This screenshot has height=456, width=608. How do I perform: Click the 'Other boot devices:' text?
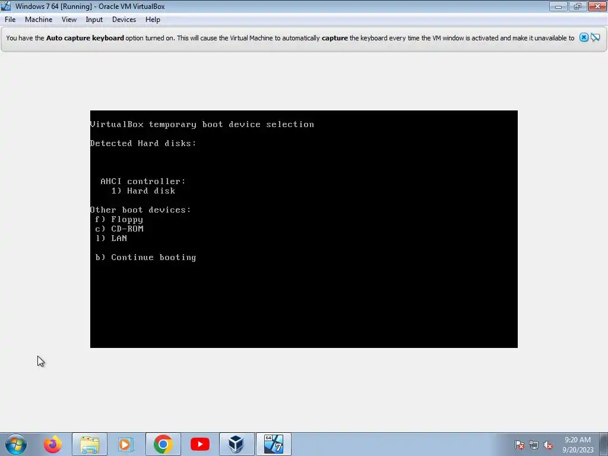click(x=140, y=210)
